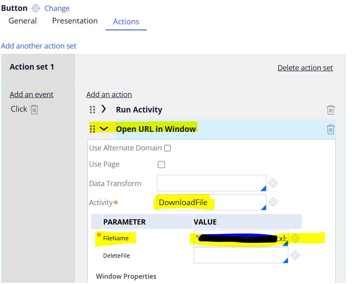Open the target icon next to FileName value
The image size is (352, 284).
[x=295, y=239]
